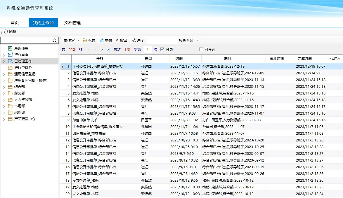Image resolution: width=343 pixels, height=198 pixels.
Task: Click the 撤回 red X icon
Action: tap(117, 41)
